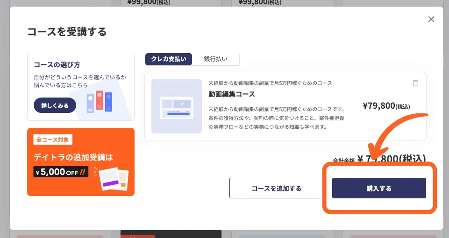Click the ¥5,000 OFF discount badge
449x238 pixels.
[x=61, y=172]
